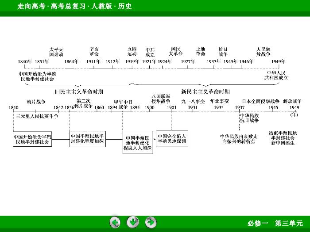310x232 pixels.
Task: Click the 1900 marker on lower timeline
Action: click(150, 107)
